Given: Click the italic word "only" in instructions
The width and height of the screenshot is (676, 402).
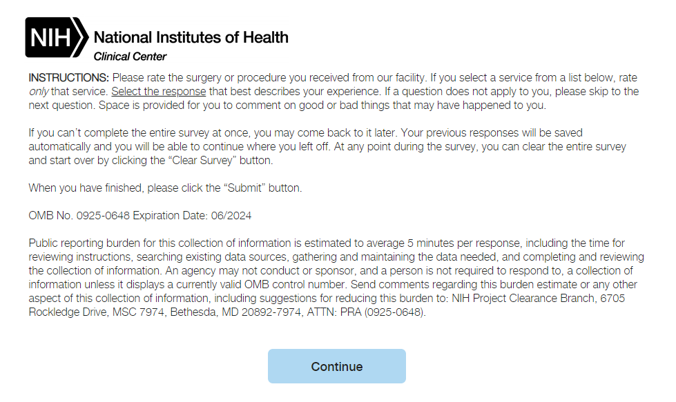Looking at the screenshot, I should pyautogui.click(x=39, y=91).
